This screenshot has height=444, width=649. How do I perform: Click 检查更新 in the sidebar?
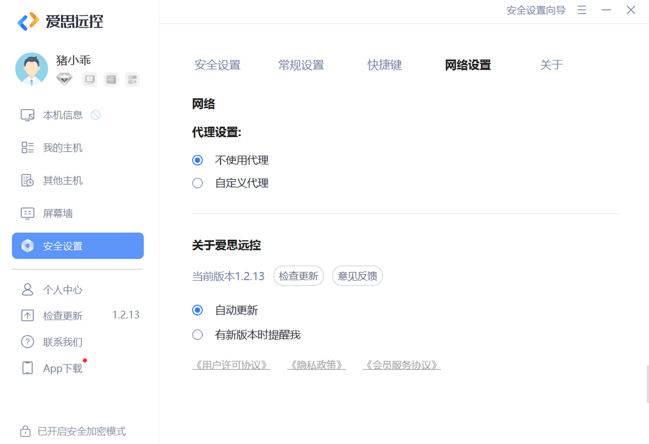point(62,316)
